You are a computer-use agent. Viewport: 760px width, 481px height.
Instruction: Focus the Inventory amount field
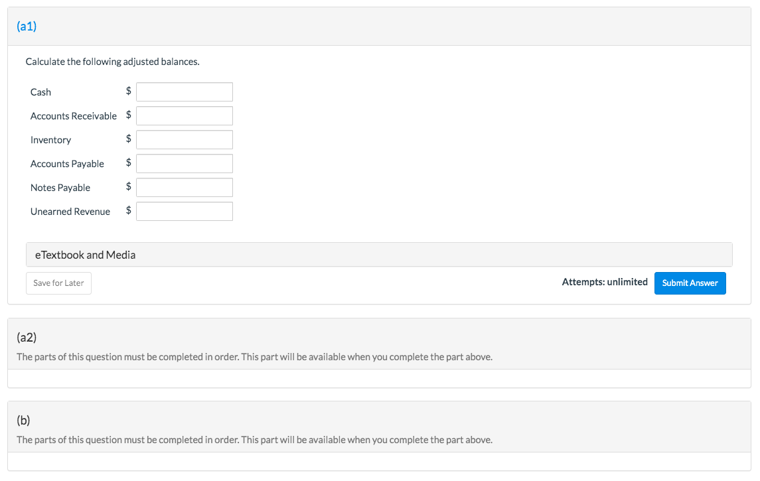[184, 139]
